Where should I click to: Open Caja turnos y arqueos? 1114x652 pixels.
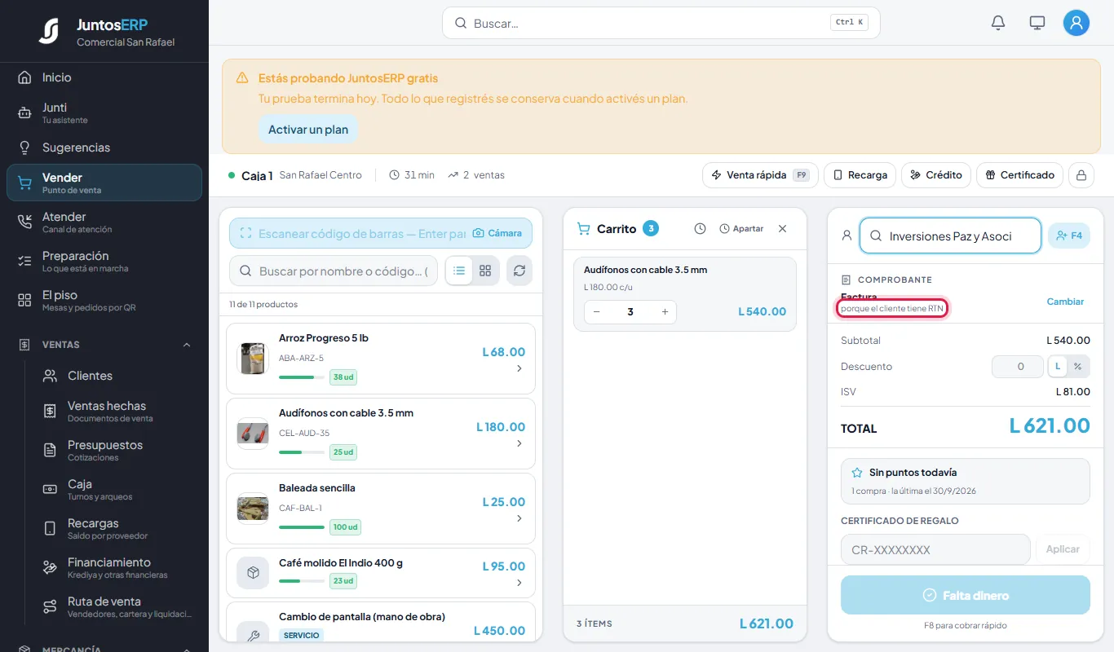point(117,489)
